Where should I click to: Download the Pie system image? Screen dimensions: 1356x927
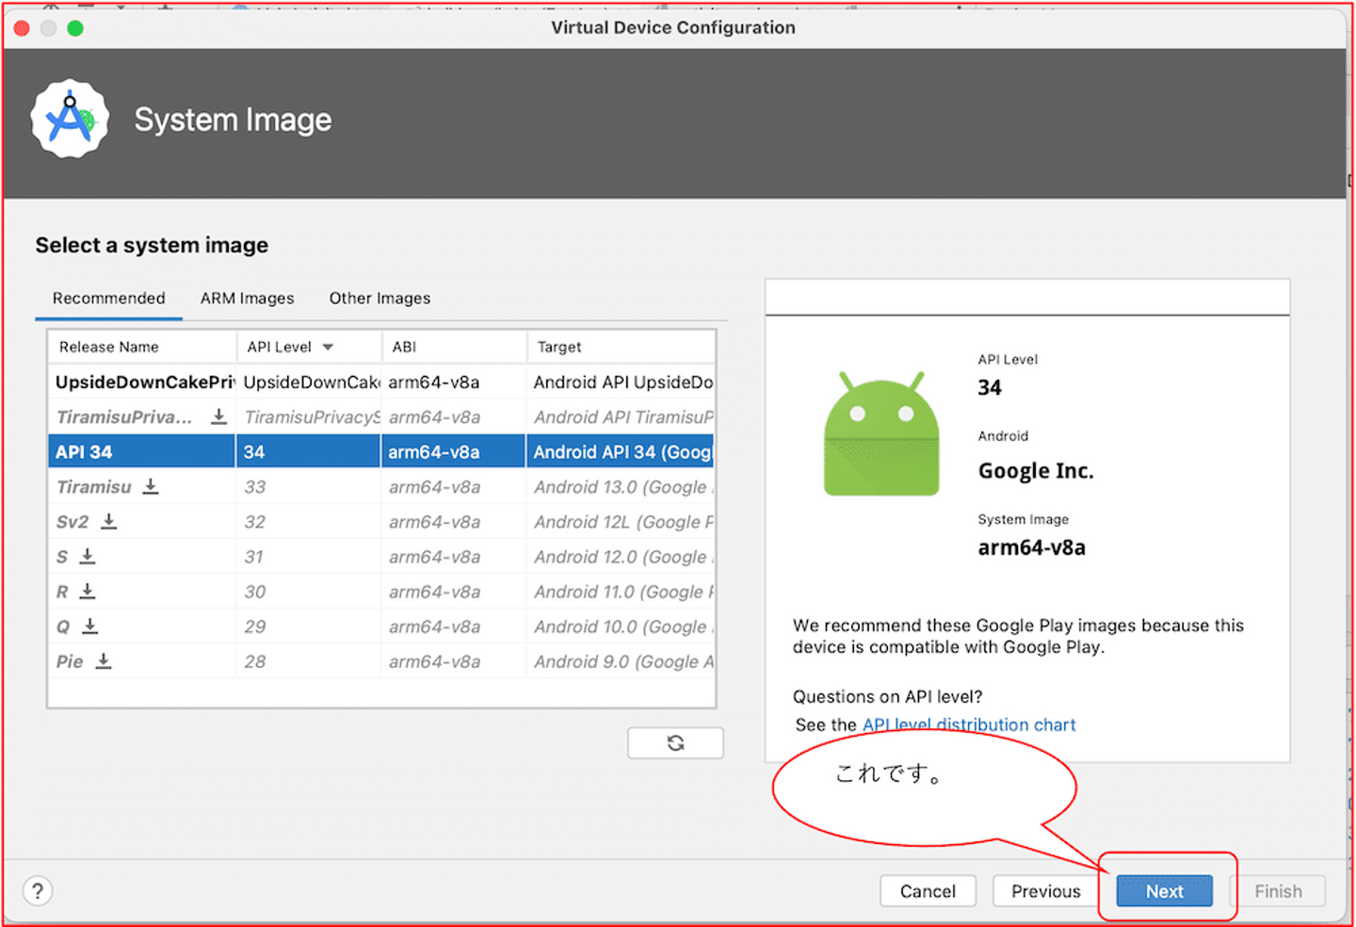104,660
